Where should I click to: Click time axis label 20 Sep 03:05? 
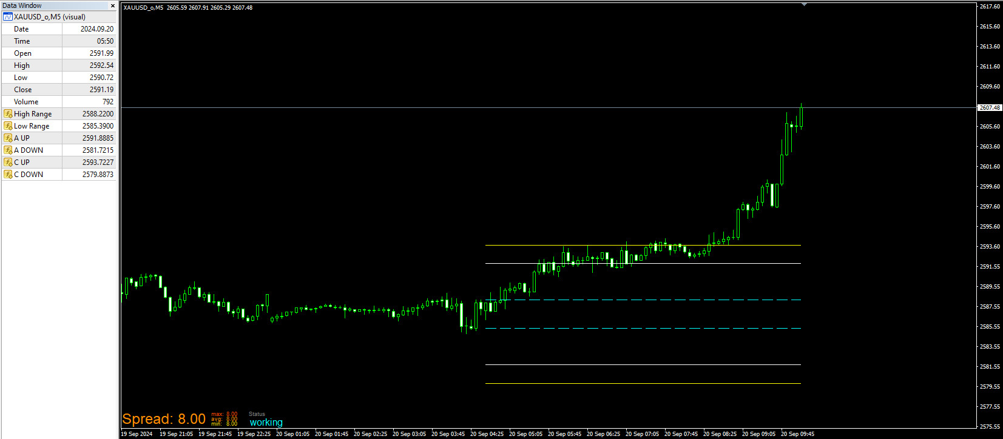click(410, 434)
